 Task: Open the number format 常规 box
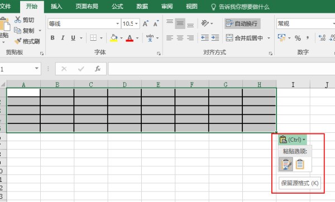(305, 23)
